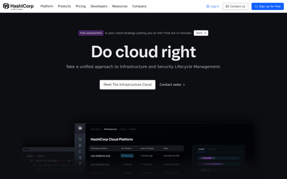This screenshot has width=287, height=179.
Task: Click the Runs breadcrumb in dashboard
Action: point(123,129)
